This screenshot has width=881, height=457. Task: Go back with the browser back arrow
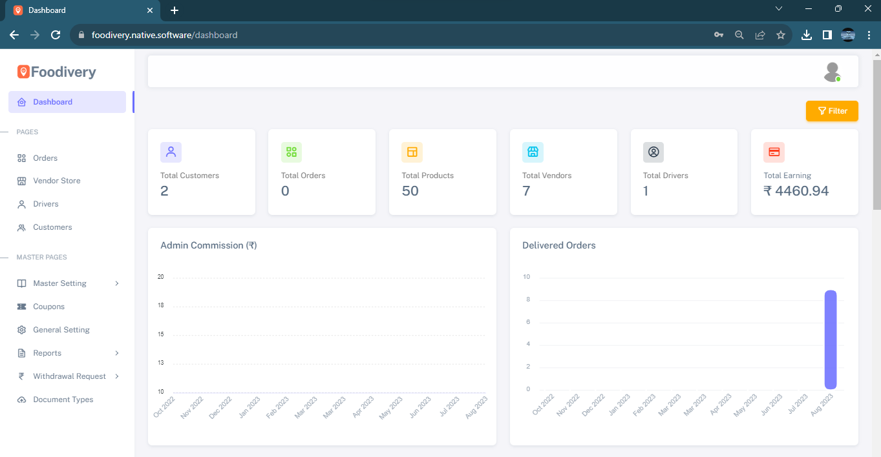(14, 35)
